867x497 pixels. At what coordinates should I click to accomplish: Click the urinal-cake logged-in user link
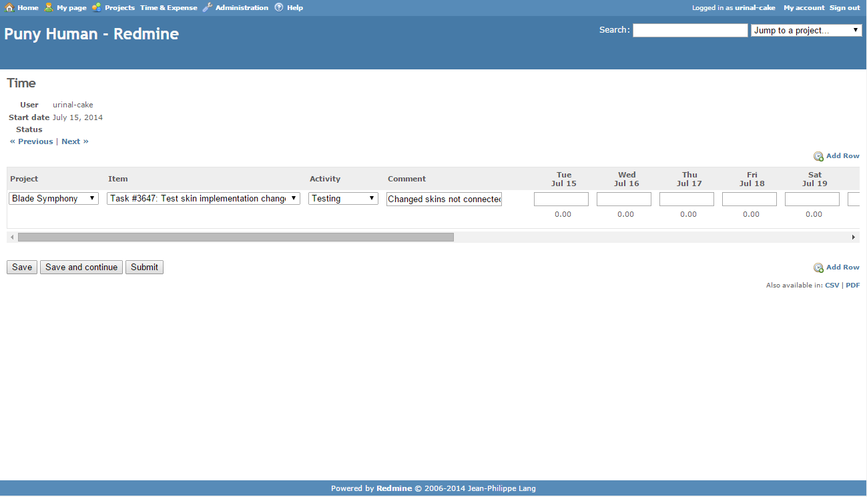tap(755, 8)
